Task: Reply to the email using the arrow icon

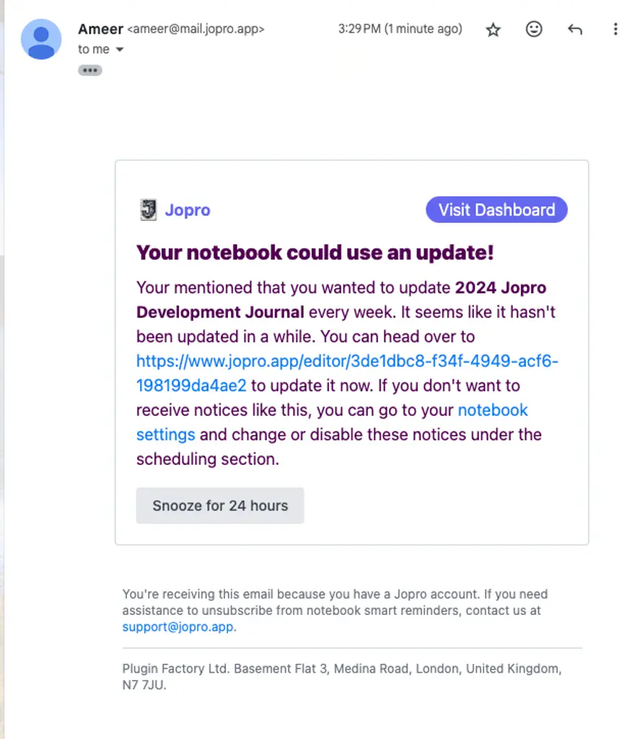Action: 575,30
